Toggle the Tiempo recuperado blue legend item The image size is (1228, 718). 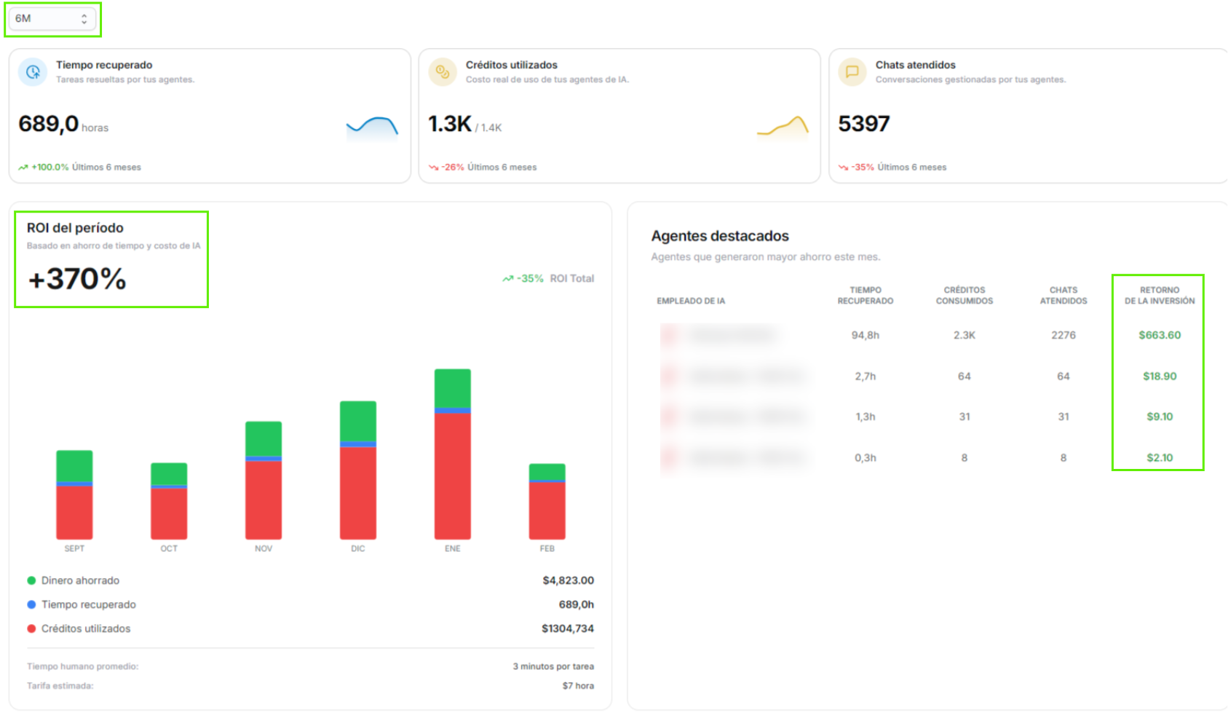(x=31, y=604)
